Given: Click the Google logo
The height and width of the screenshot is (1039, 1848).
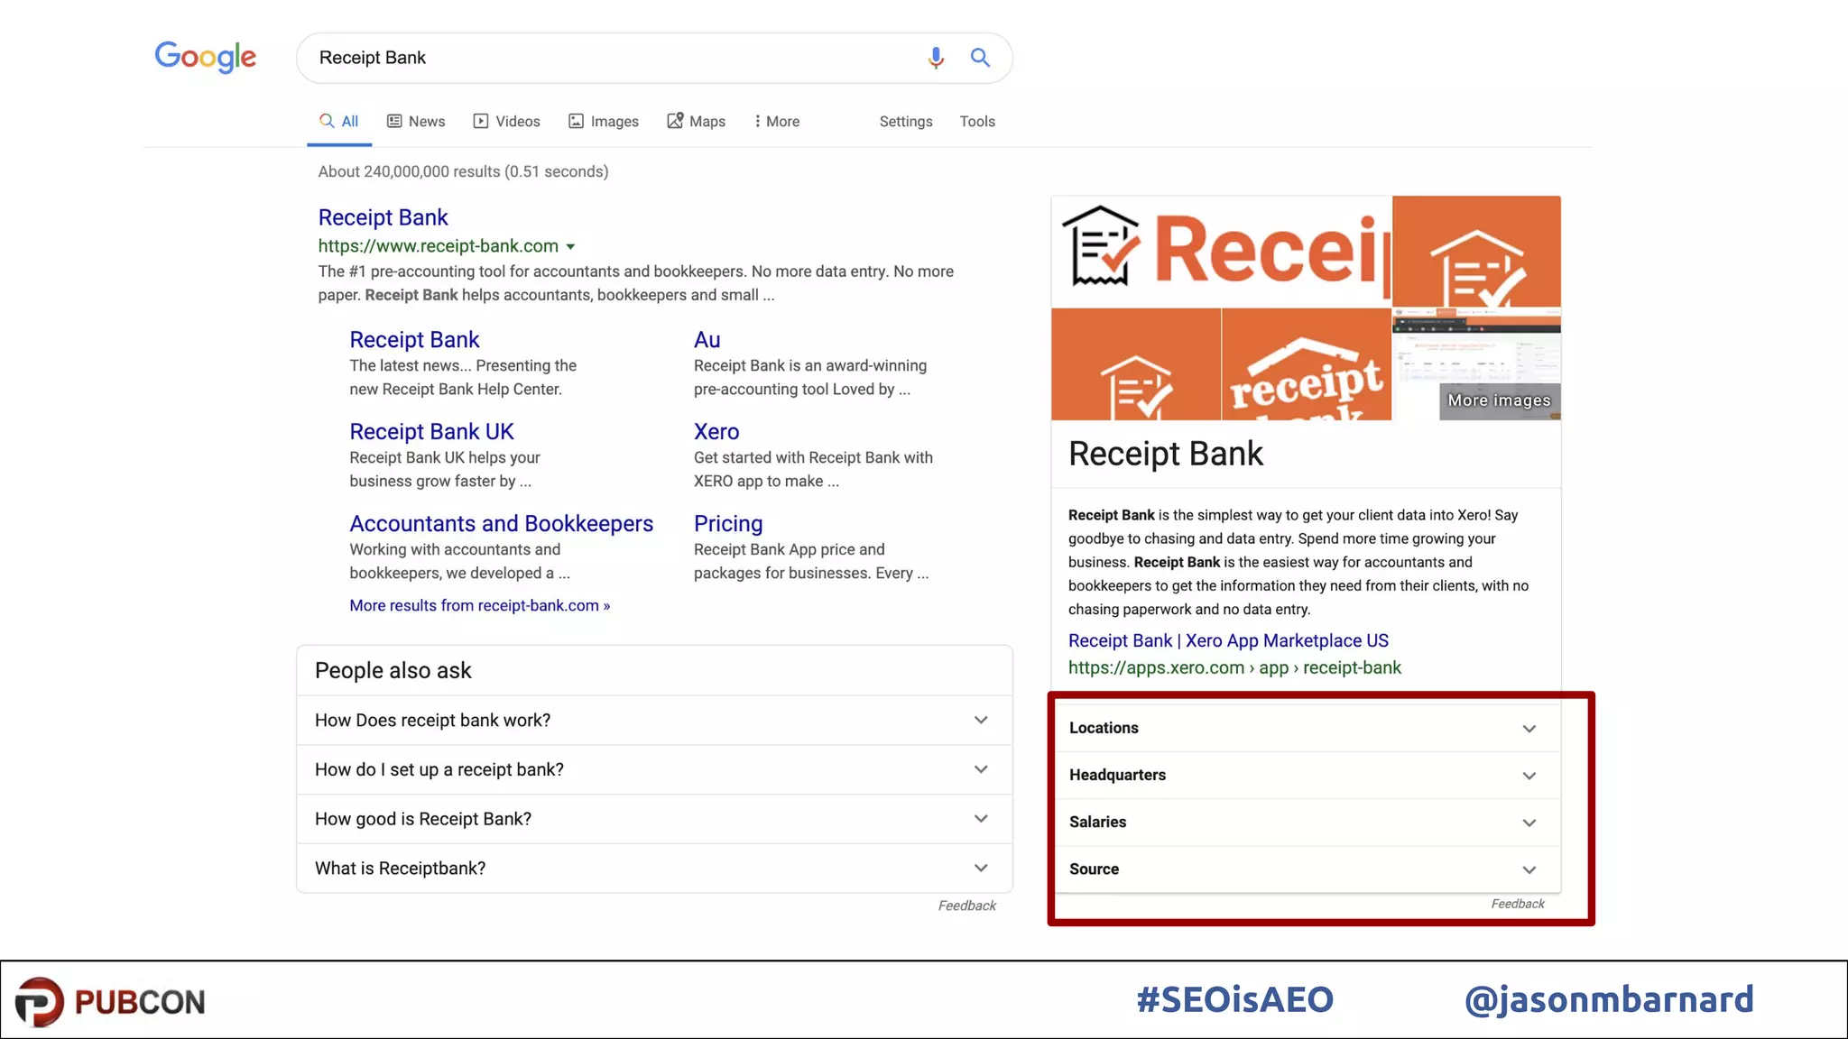Looking at the screenshot, I should (206, 57).
